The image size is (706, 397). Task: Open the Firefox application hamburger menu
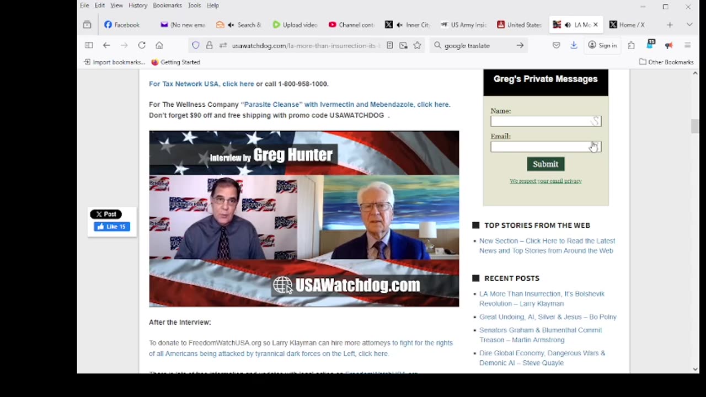tap(687, 45)
